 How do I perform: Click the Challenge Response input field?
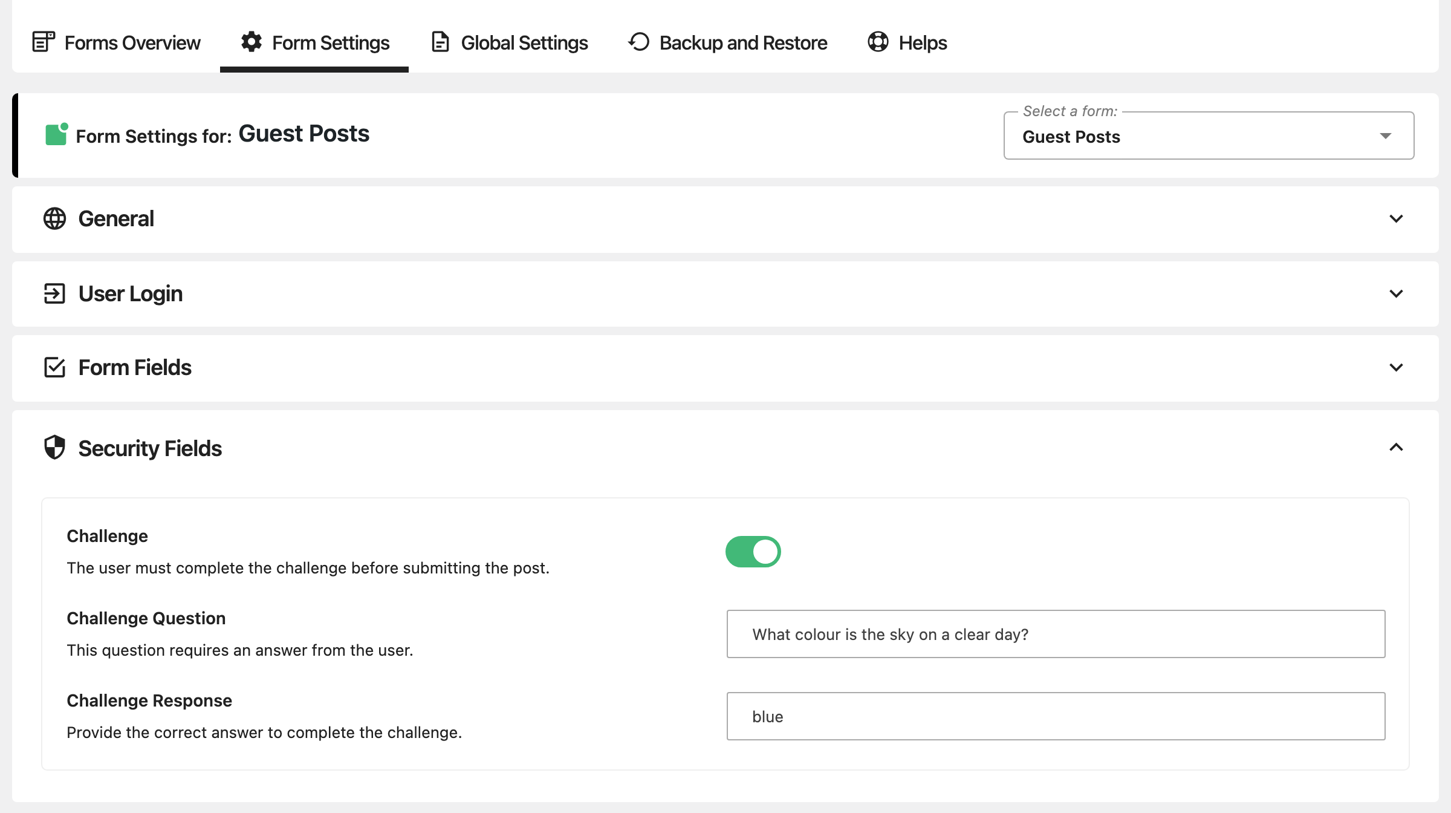[1056, 716]
